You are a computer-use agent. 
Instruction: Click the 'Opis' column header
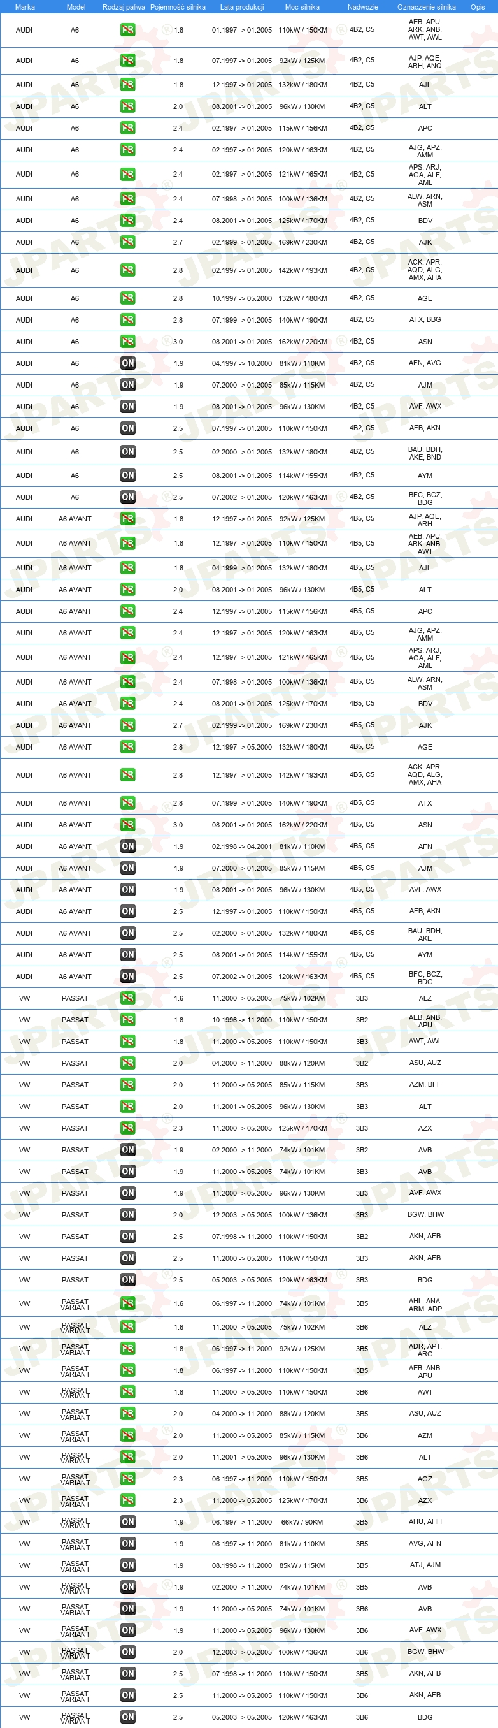tap(477, 7)
